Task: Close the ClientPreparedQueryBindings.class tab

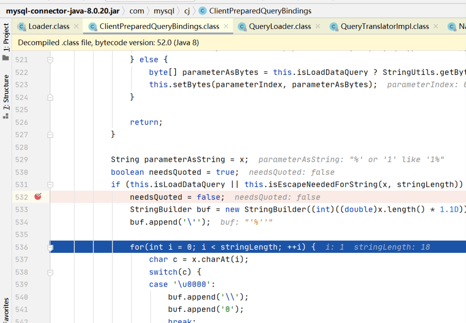Action: point(226,26)
